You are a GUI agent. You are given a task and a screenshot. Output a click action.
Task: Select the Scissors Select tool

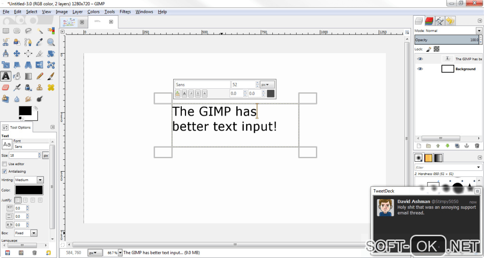(6, 42)
